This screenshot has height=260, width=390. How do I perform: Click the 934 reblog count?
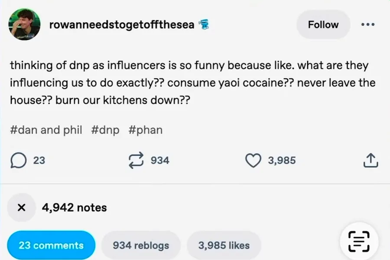[160, 160]
